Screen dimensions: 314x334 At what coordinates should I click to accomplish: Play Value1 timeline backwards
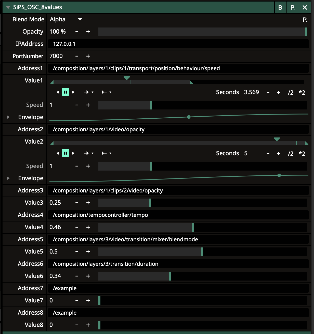point(58,92)
